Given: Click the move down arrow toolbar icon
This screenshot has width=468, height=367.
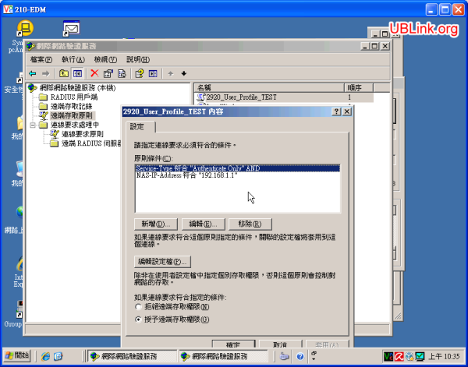Looking at the screenshot, I should click(x=183, y=73).
